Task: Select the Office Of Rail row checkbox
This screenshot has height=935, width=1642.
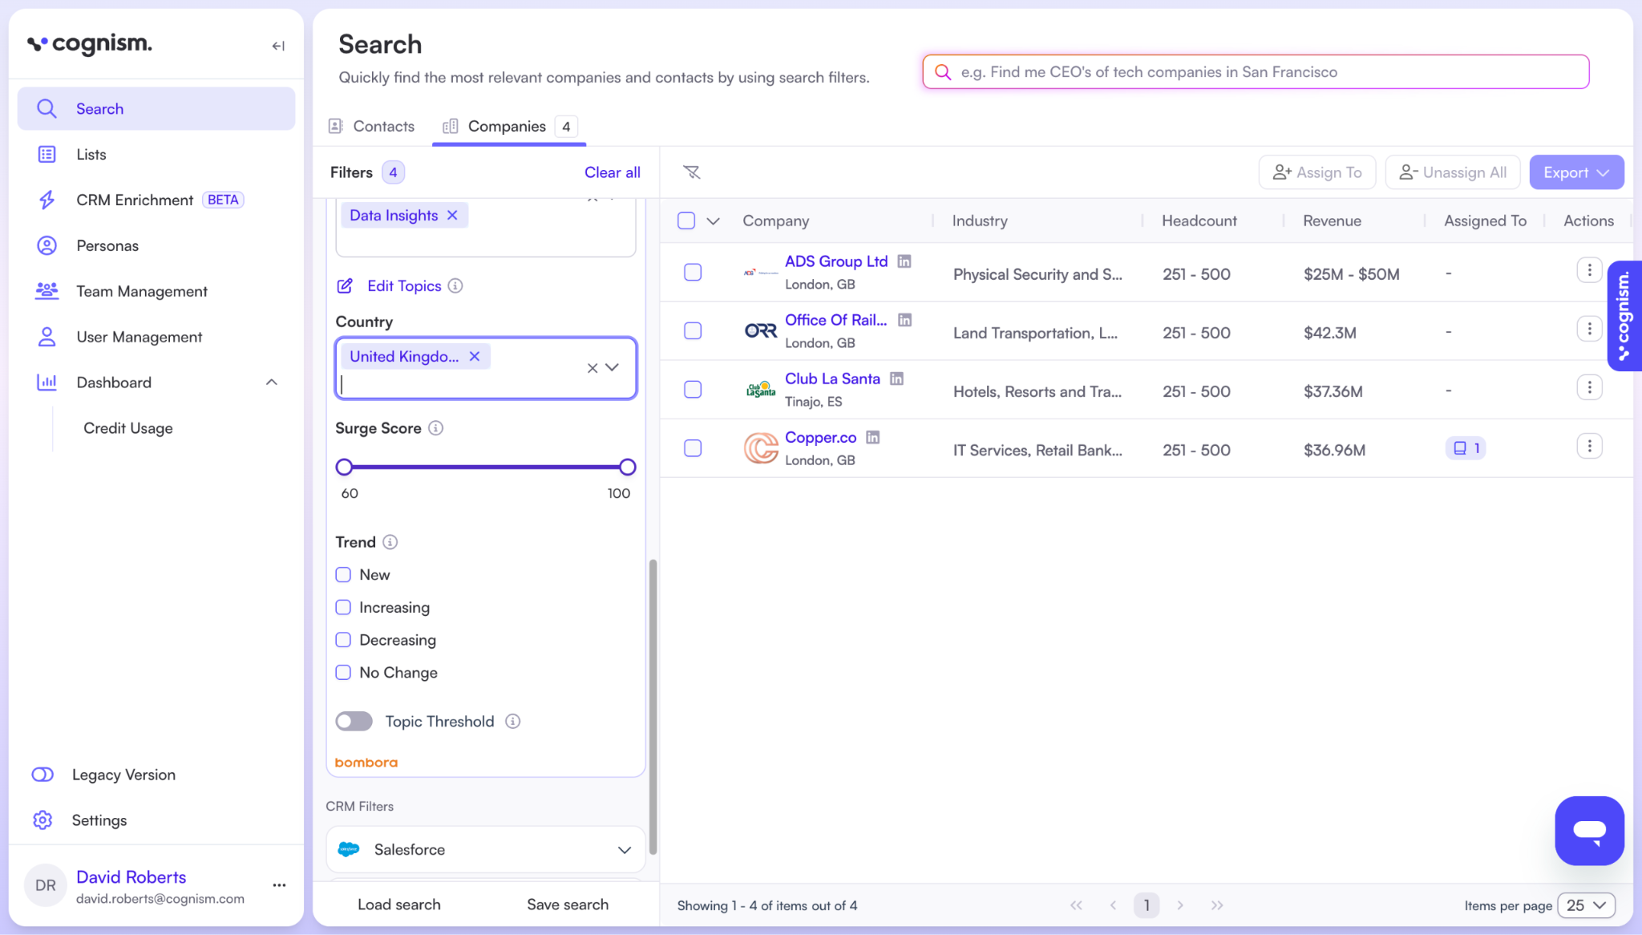Action: tap(693, 331)
